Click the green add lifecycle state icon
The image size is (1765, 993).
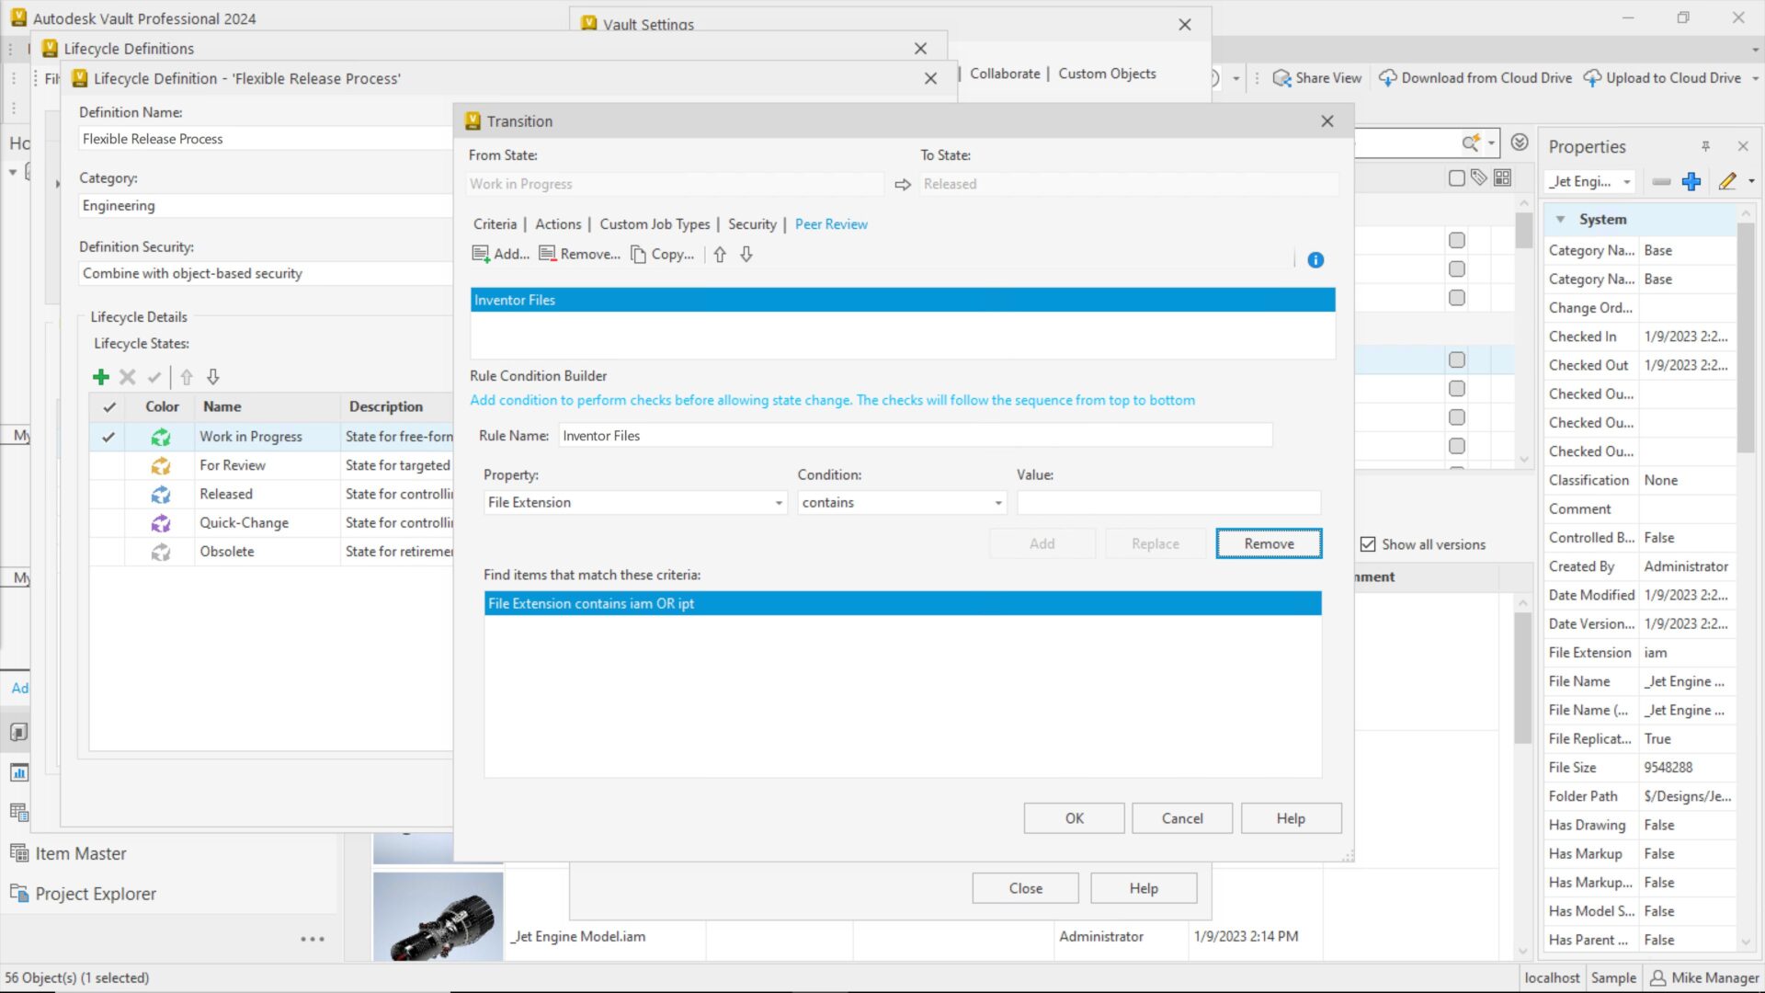tap(101, 377)
